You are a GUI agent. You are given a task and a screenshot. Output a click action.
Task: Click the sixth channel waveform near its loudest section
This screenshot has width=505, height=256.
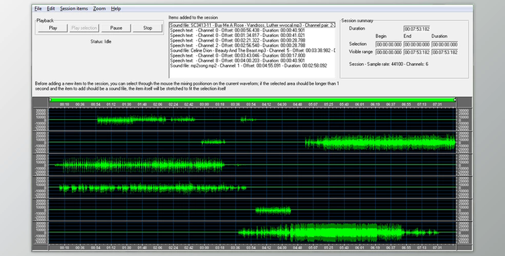[x=333, y=232]
